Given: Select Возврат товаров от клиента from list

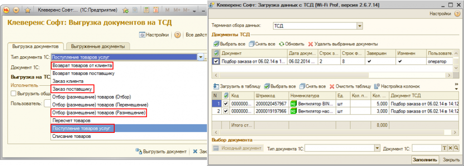Looking at the screenshot, I should click(82, 65).
